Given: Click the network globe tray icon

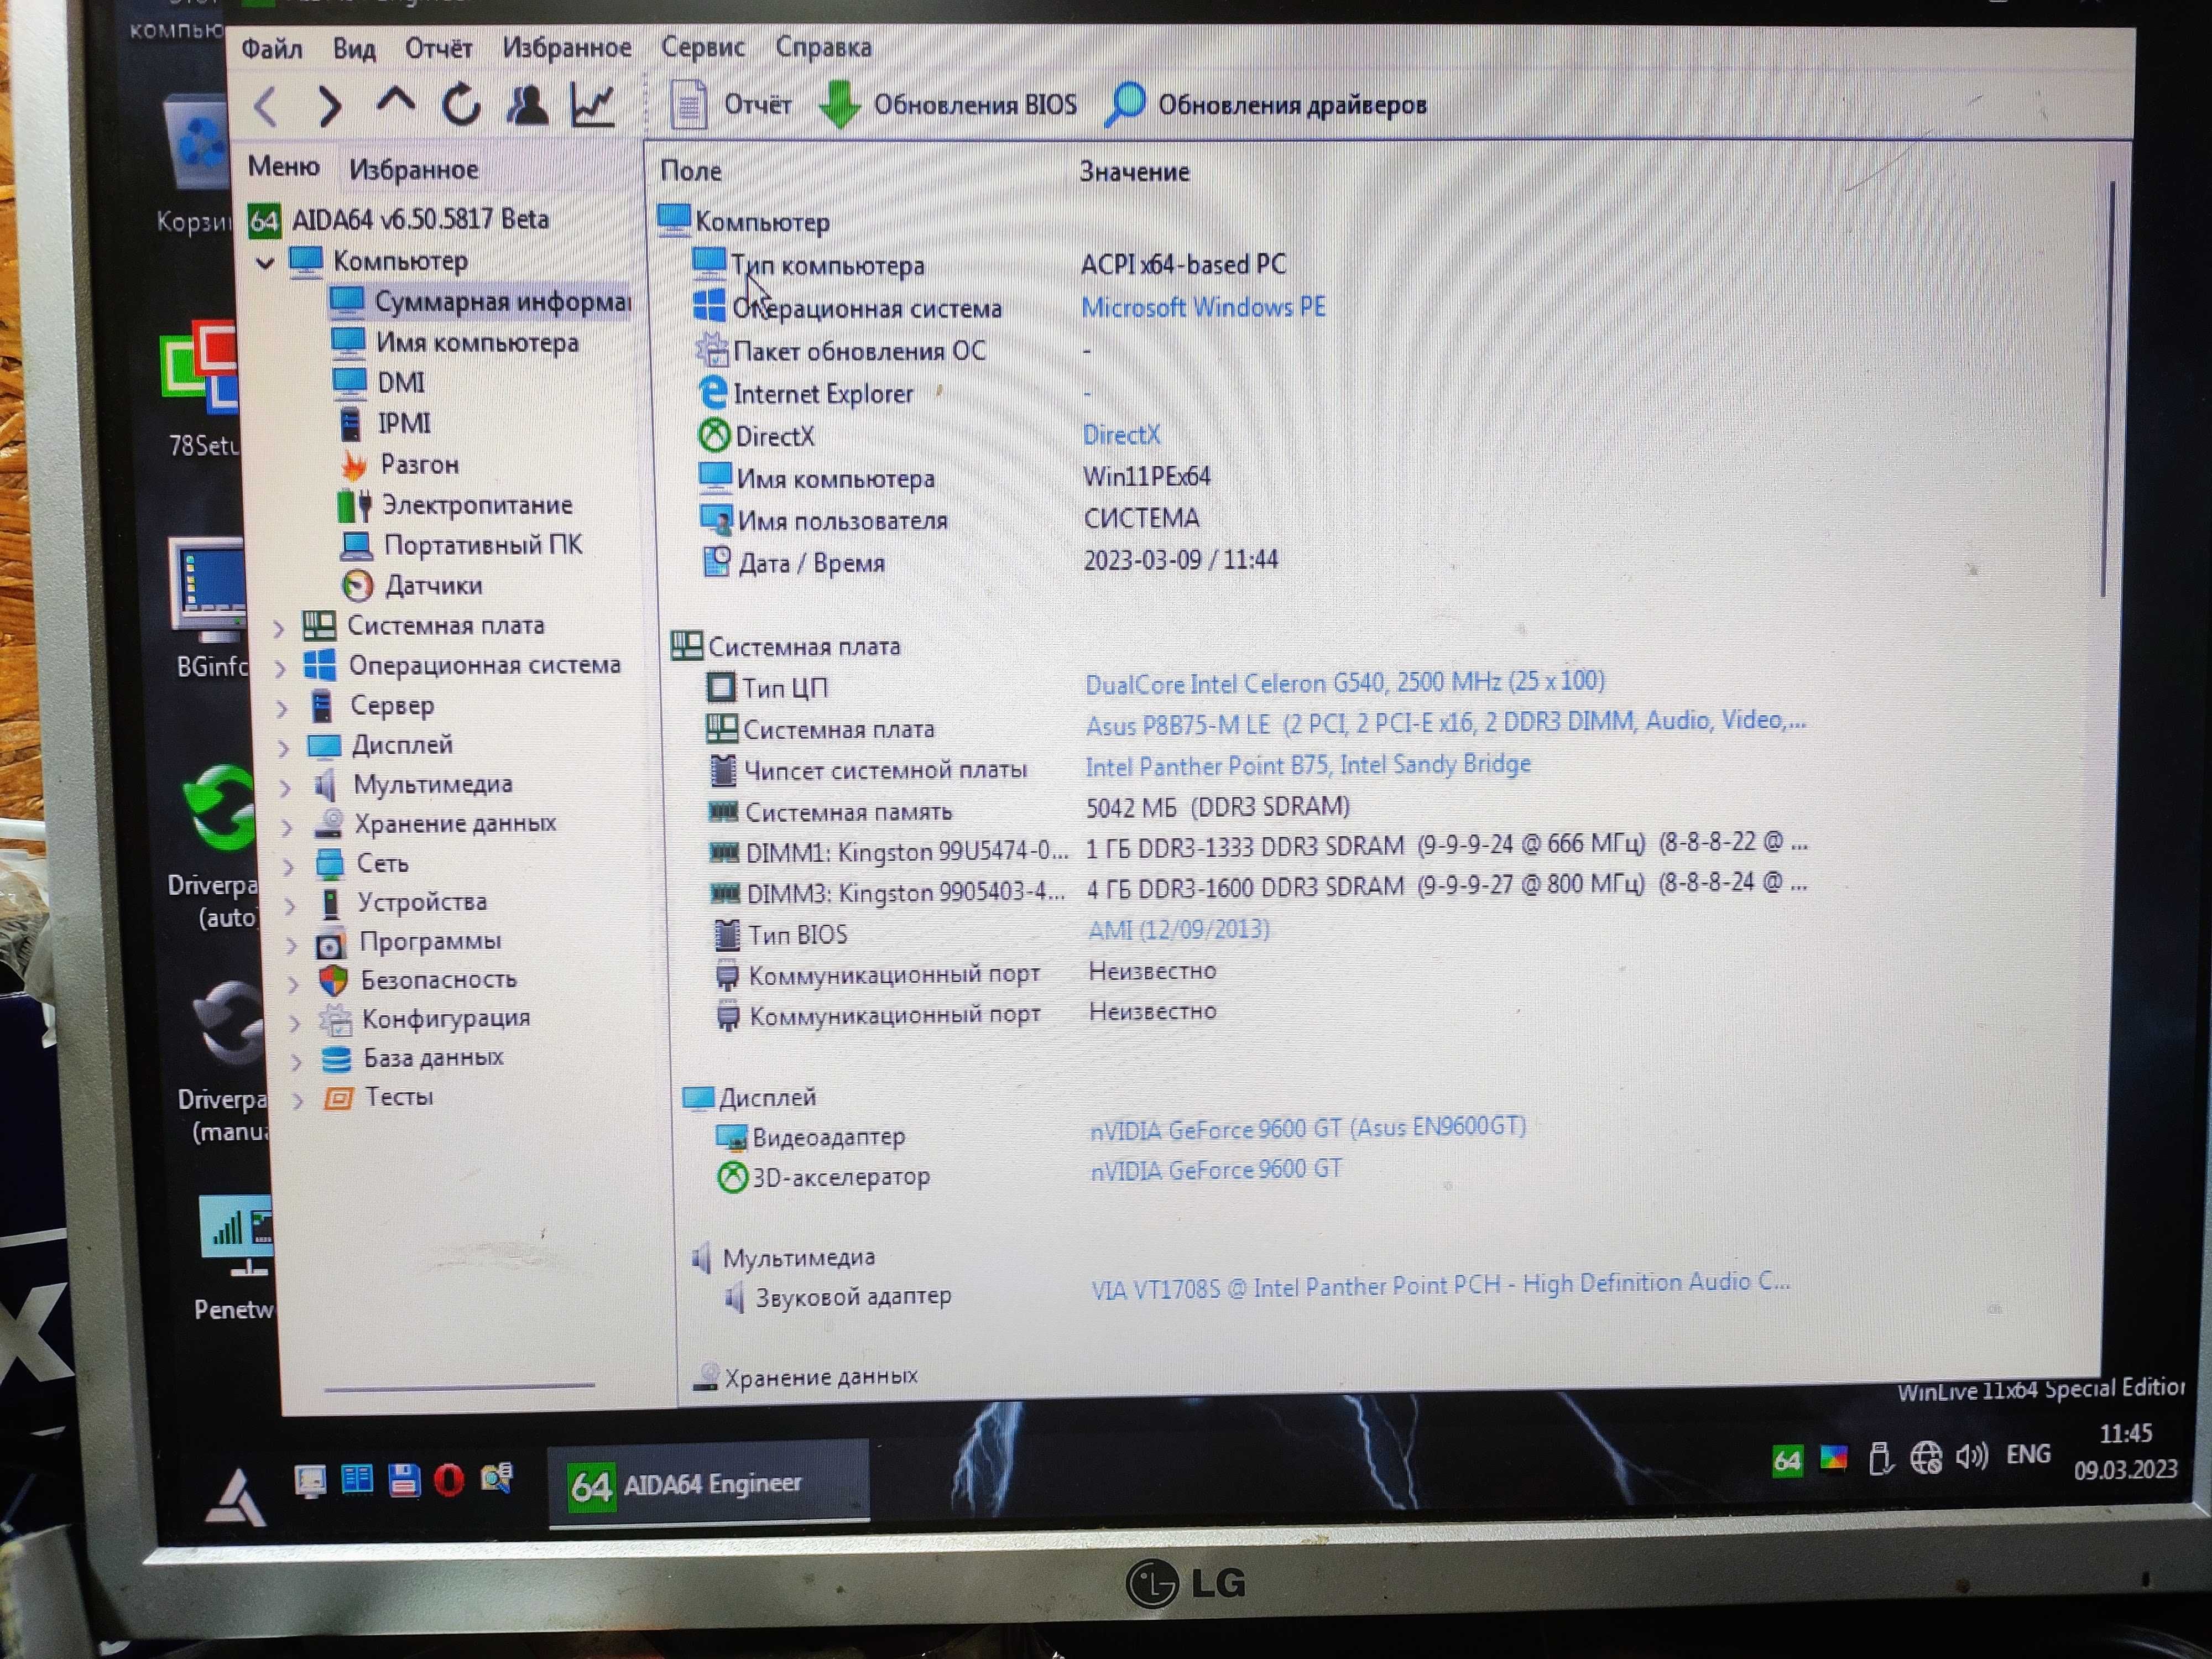Looking at the screenshot, I should [1926, 1457].
